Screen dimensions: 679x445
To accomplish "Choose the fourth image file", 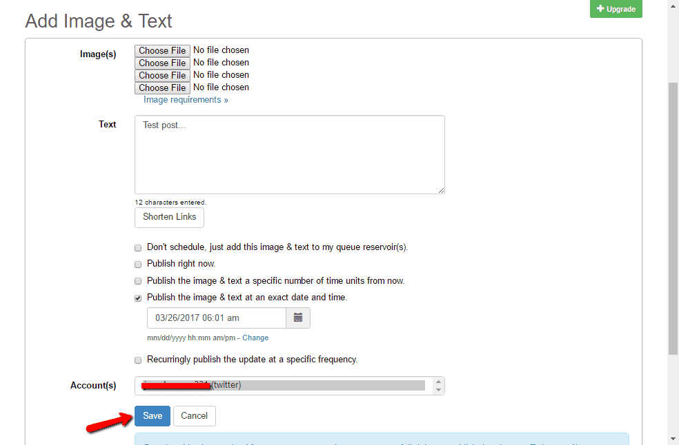I will point(162,87).
